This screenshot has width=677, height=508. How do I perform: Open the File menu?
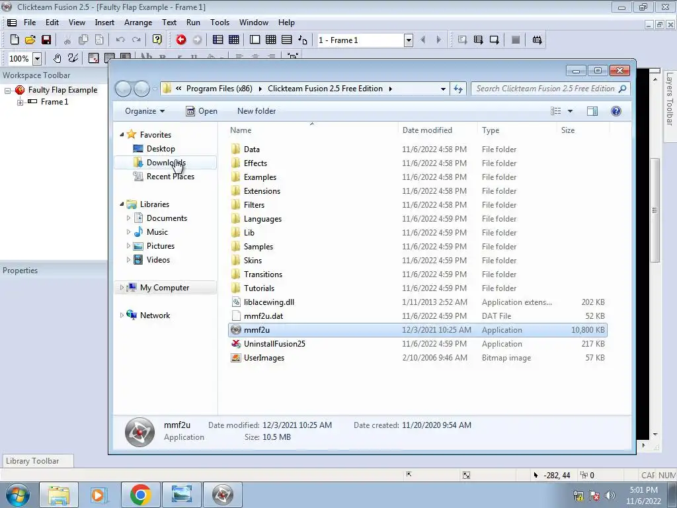tap(30, 22)
